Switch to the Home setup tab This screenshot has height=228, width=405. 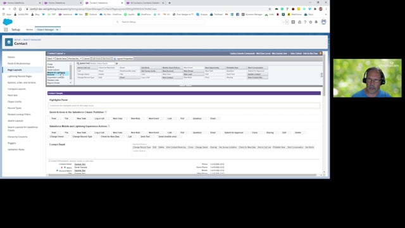tap(30, 30)
